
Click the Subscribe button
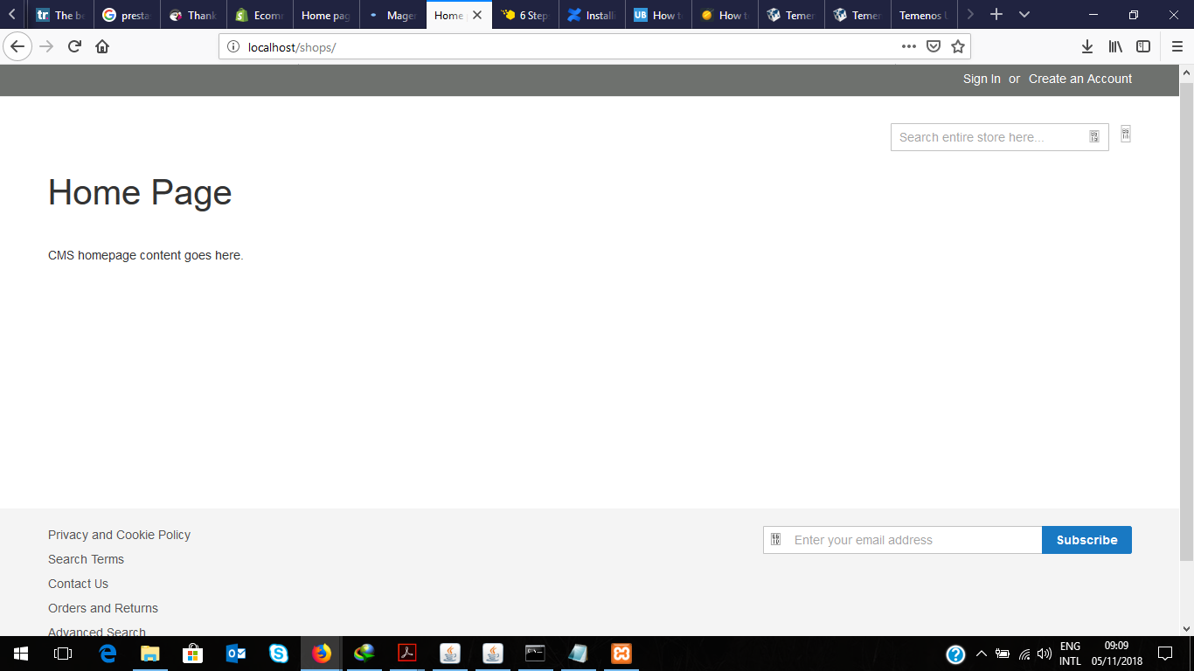click(x=1086, y=539)
